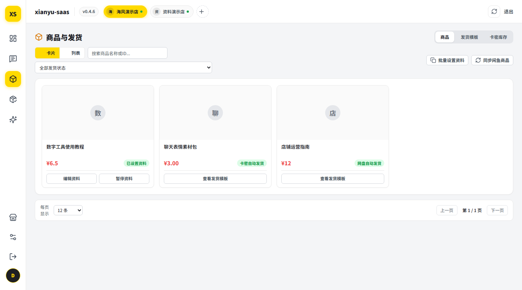
Task: Open the 店铺运营指南 product thumbnail
Action: [333, 113]
